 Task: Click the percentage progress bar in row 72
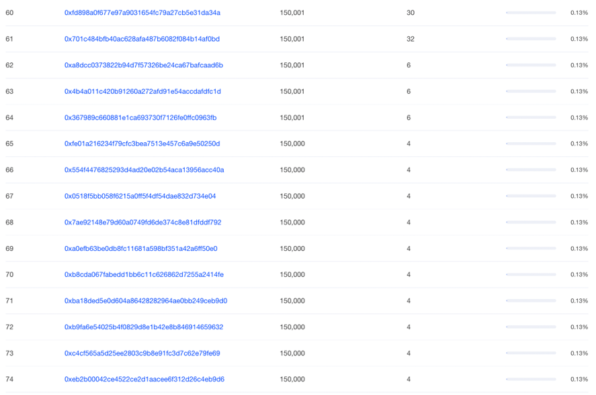click(x=531, y=327)
